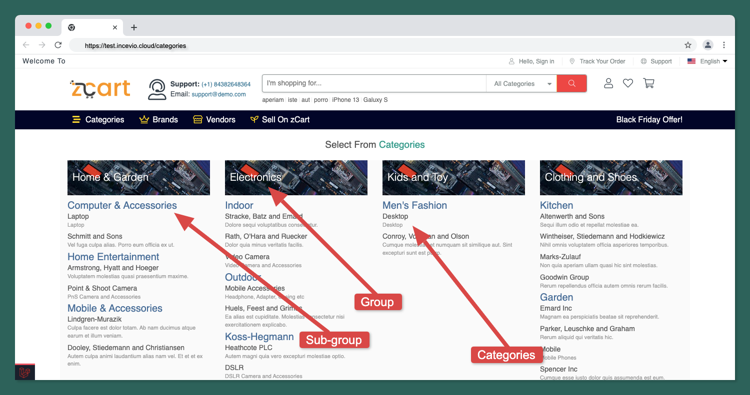The width and height of the screenshot is (750, 395).
Task: Reload the page in browser
Action: click(58, 45)
